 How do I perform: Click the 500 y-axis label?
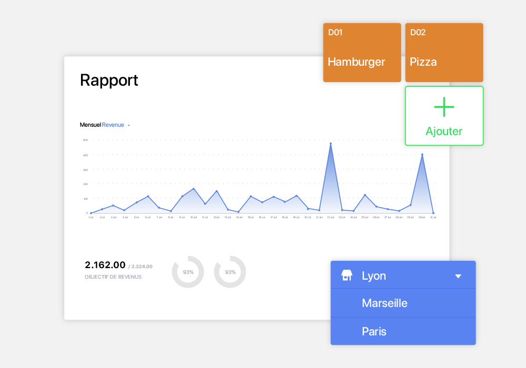pyautogui.click(x=86, y=140)
